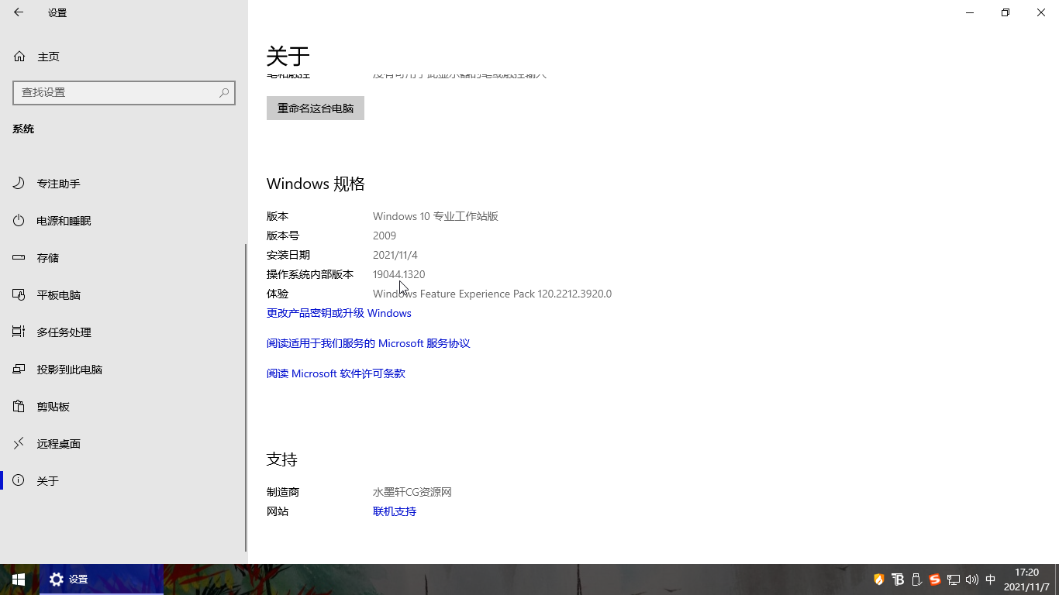Click the 关于 page title
This screenshot has width=1059, height=595.
pyautogui.click(x=288, y=56)
